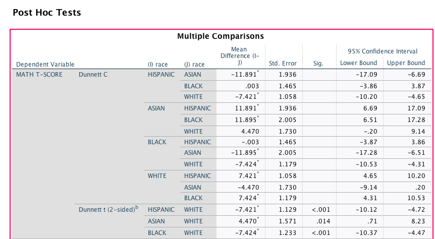
Task: Select the upper bound .20 cell
Action: (420, 188)
